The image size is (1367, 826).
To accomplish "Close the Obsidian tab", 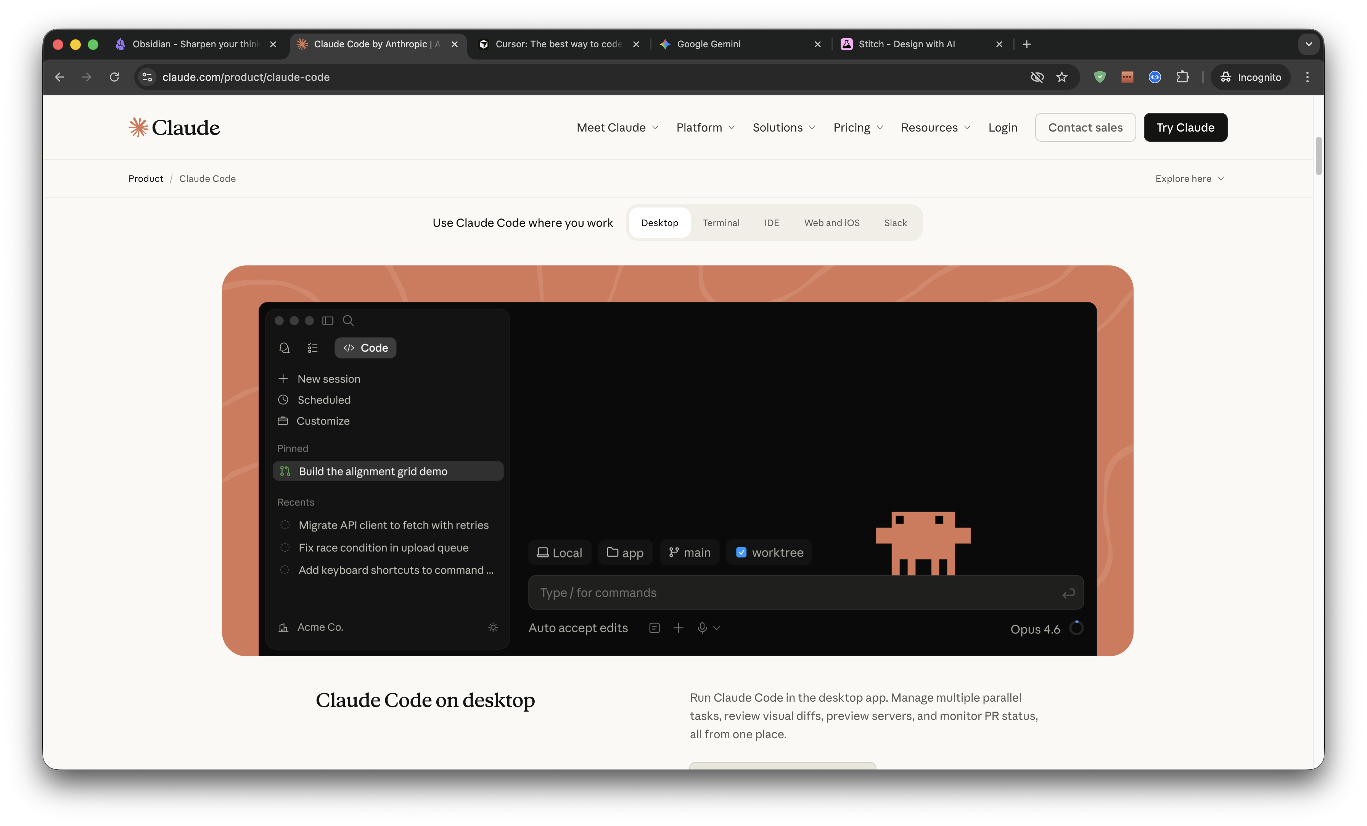I will click(x=273, y=44).
